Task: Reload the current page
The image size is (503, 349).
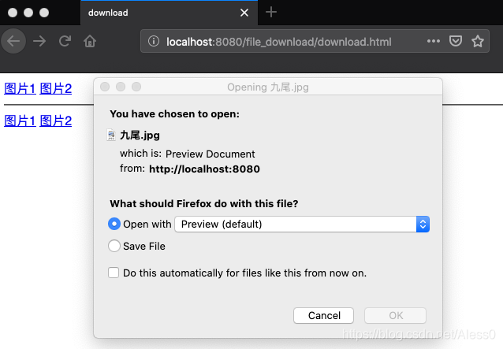Action: 65,41
